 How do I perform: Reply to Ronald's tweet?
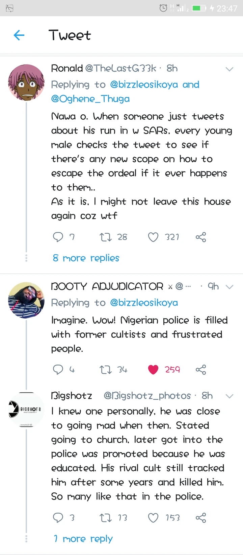click(x=58, y=237)
